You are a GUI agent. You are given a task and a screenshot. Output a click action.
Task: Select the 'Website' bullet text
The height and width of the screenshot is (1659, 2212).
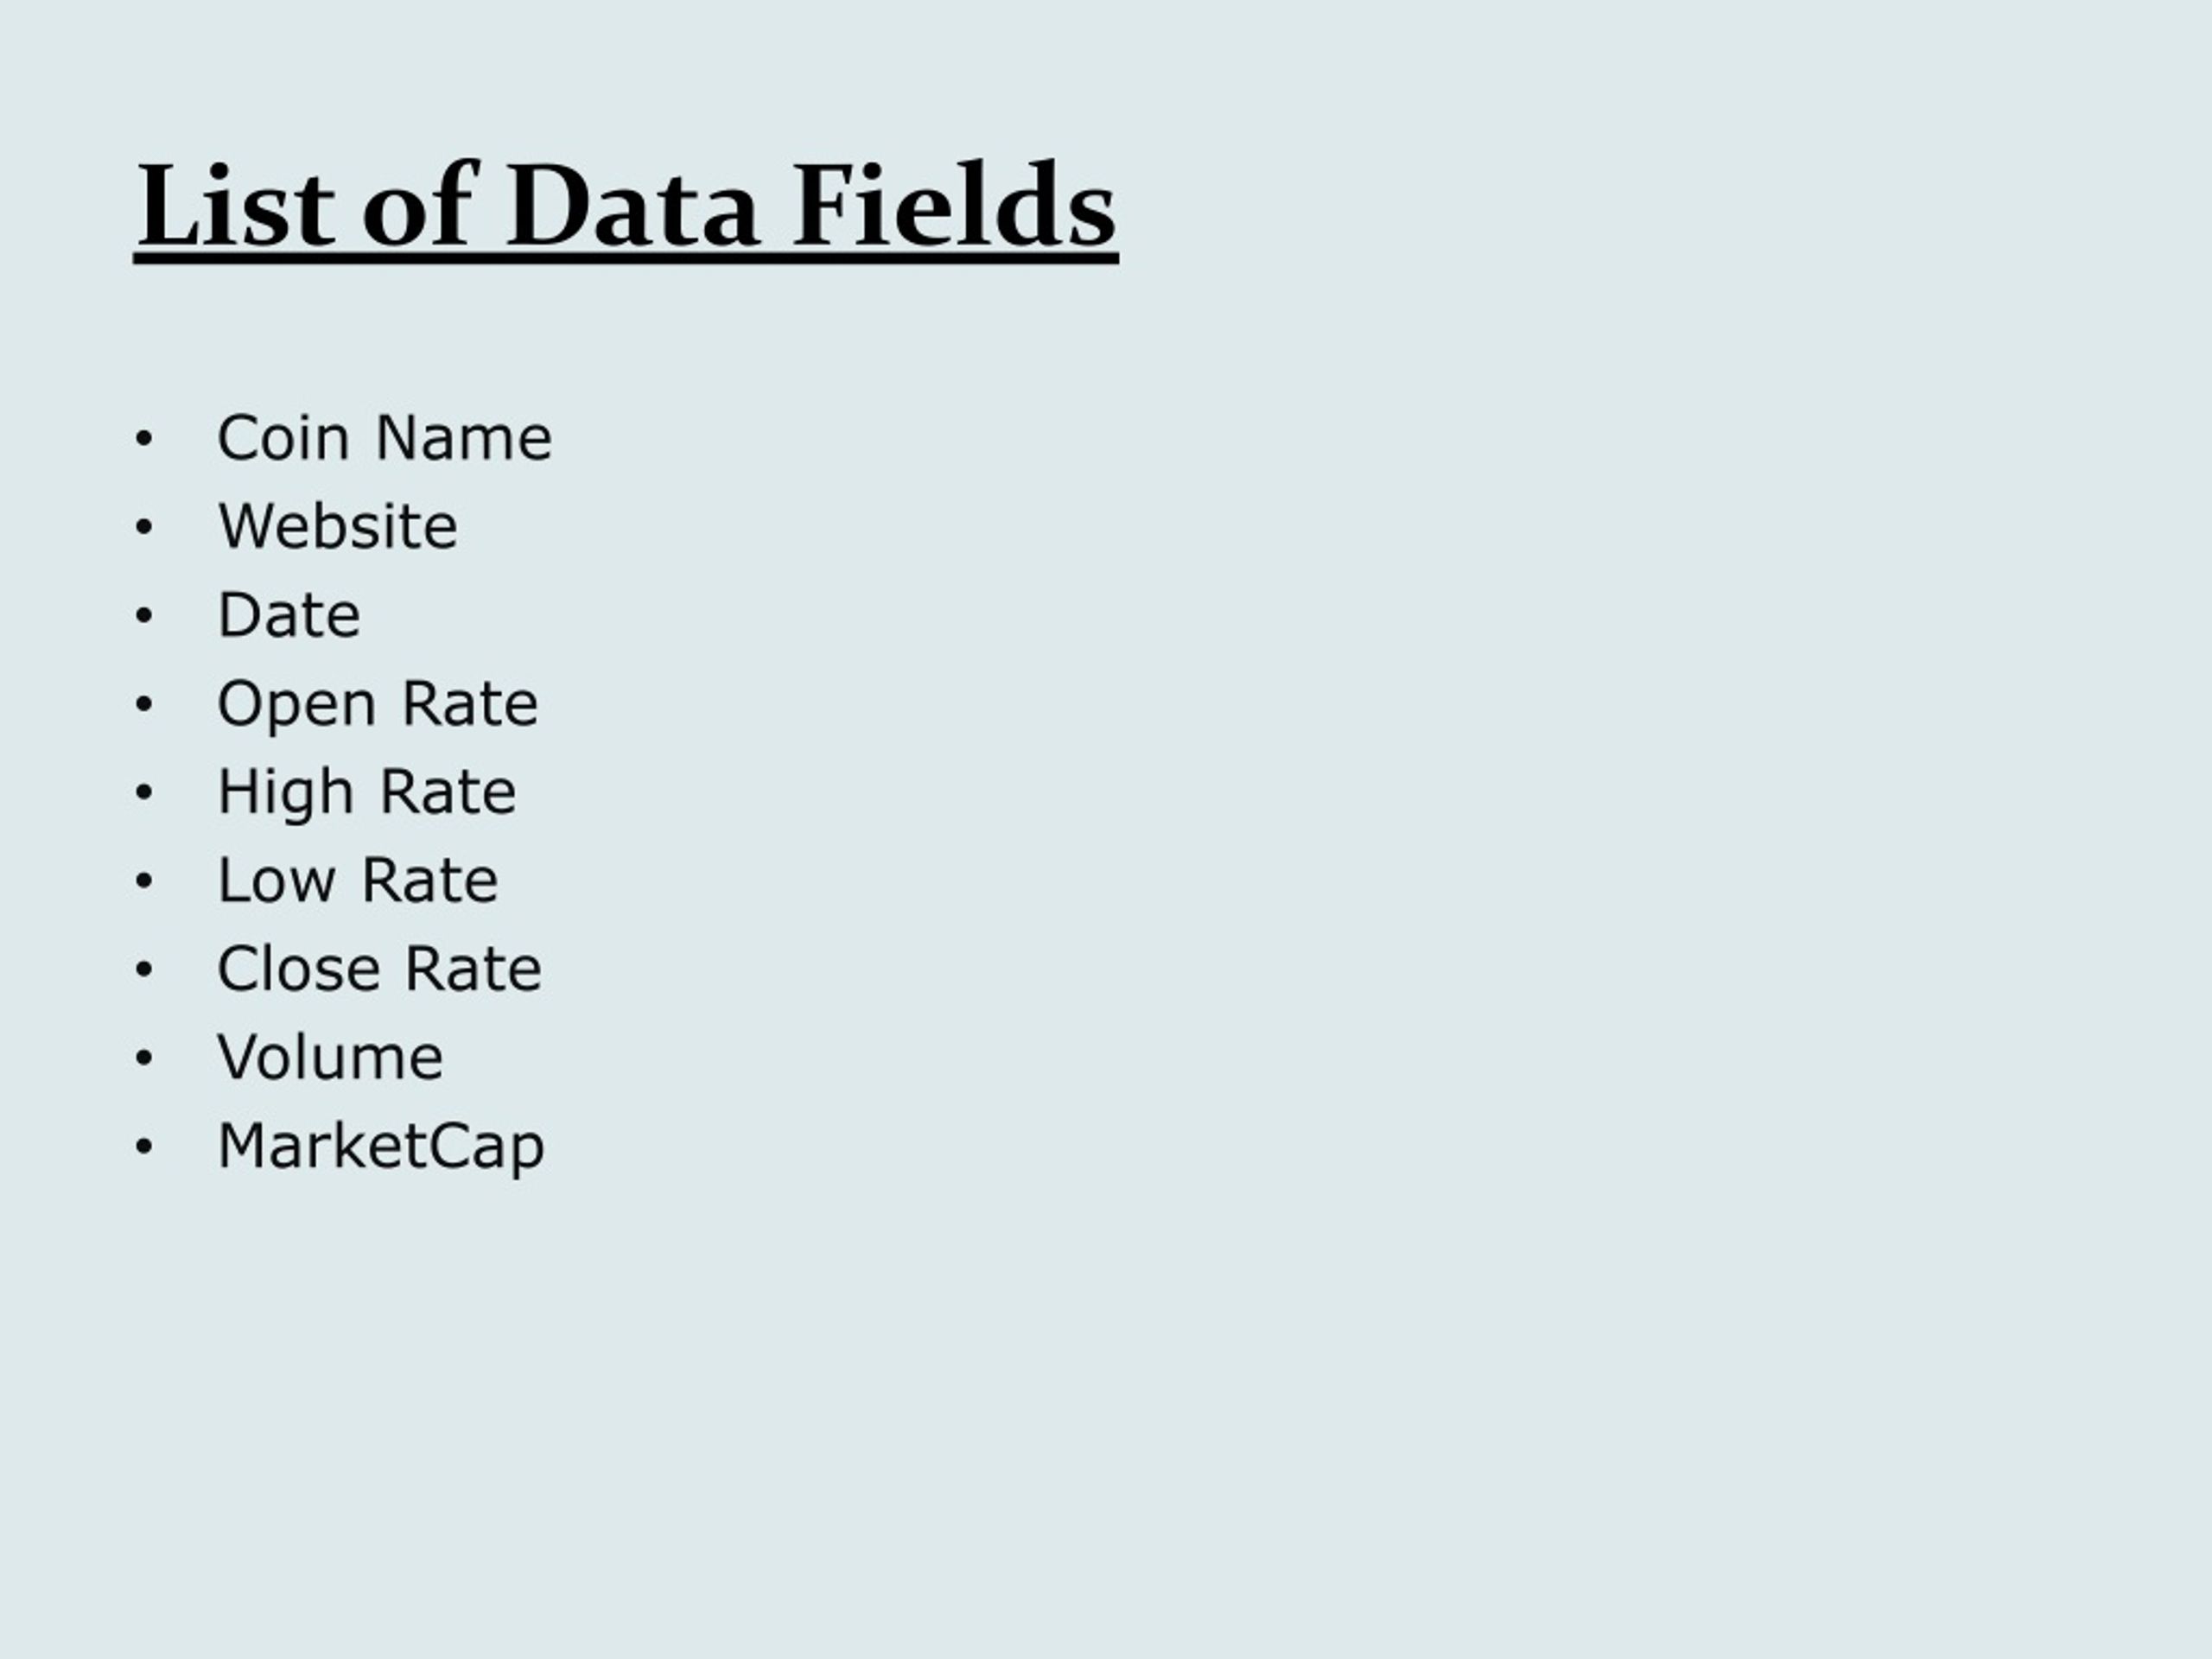pos(338,526)
